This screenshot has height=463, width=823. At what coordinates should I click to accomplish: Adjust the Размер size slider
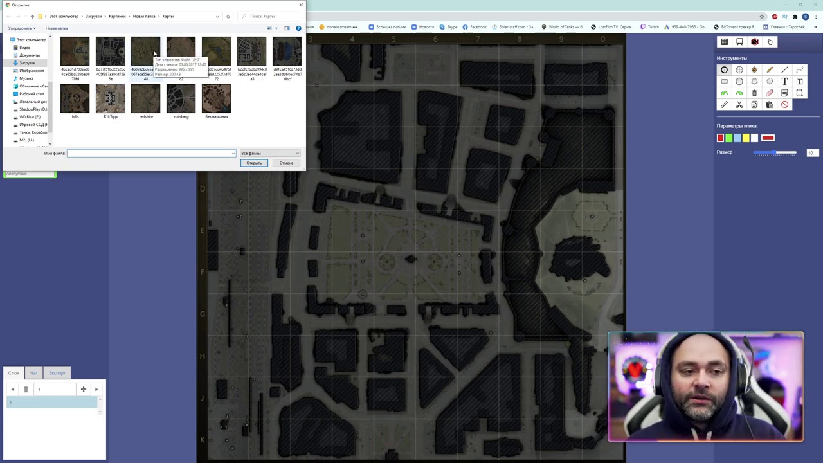775,153
